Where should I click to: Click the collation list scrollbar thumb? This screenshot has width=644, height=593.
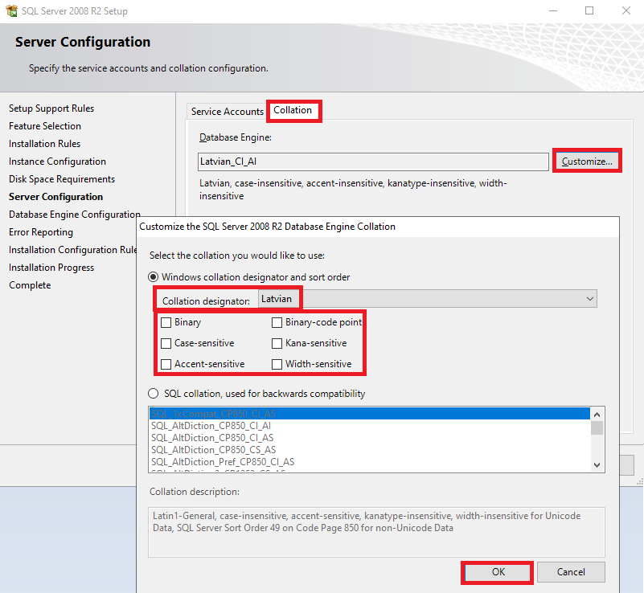point(597,427)
